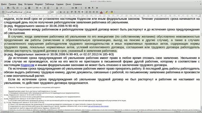Click the Navigator icon

click(x=86, y=8)
